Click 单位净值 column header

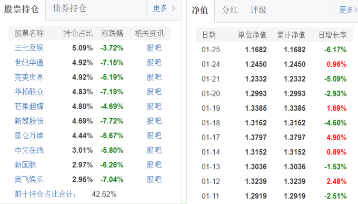click(252, 35)
